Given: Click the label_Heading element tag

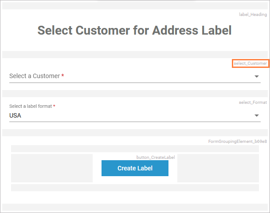Looking at the screenshot, I should [253, 15].
